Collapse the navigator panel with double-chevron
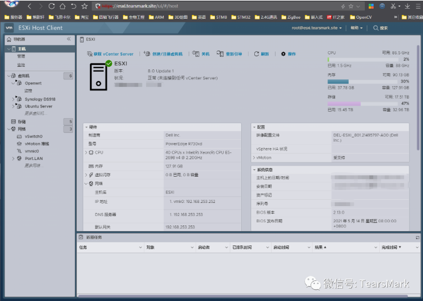 pos(69,39)
